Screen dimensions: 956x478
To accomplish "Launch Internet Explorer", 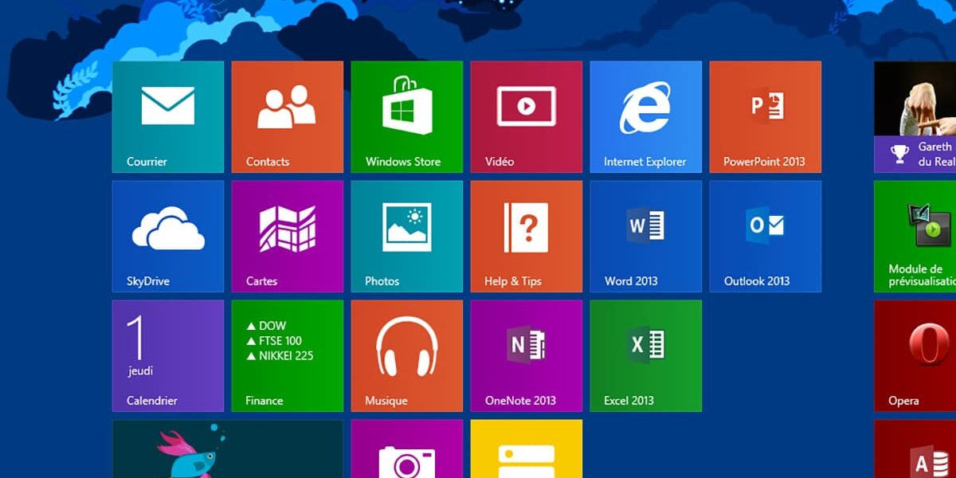I will pos(645,116).
